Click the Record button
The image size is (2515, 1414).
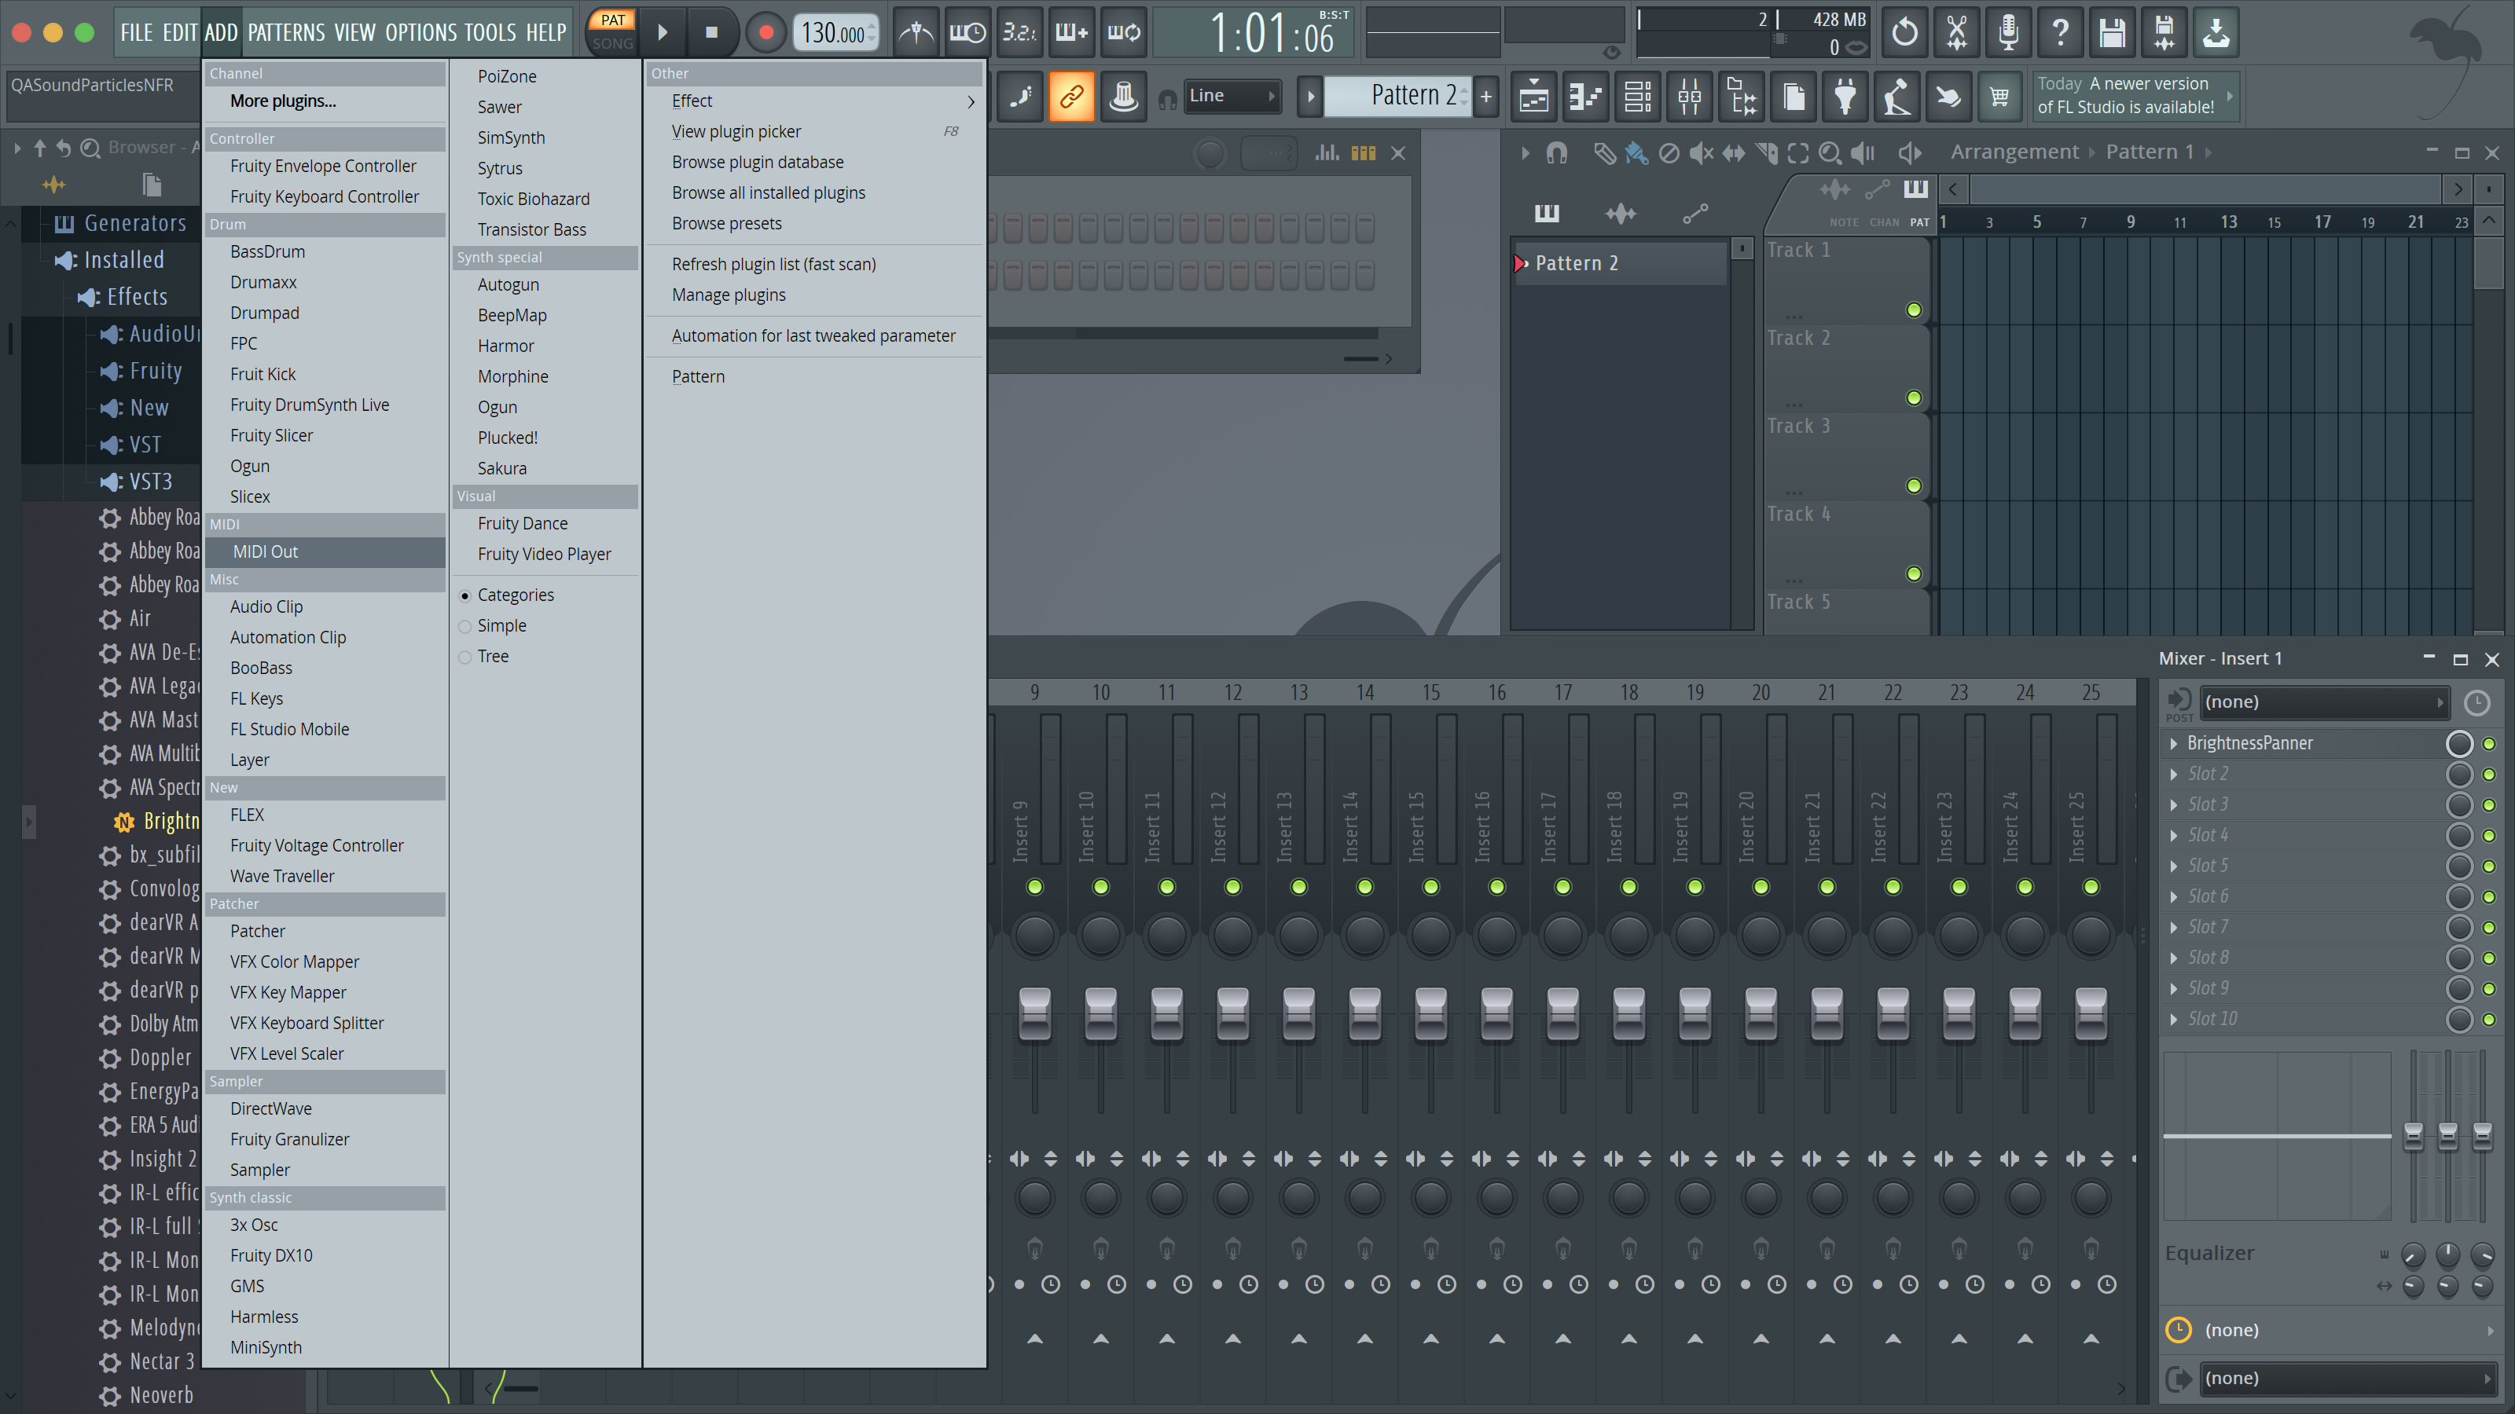point(766,32)
